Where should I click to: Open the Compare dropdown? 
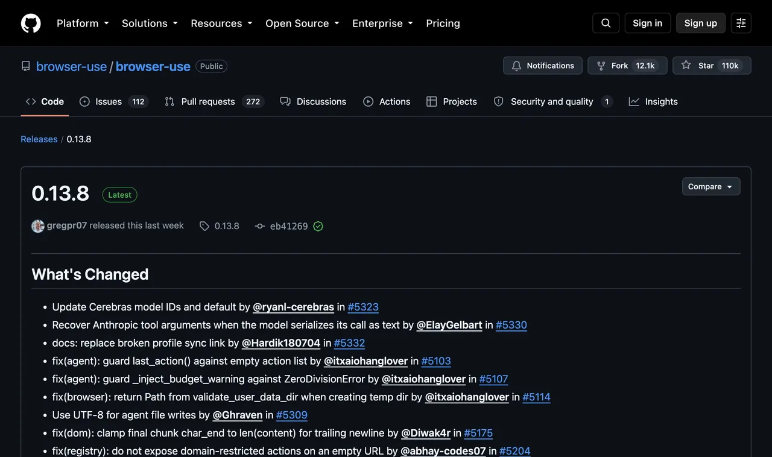click(711, 186)
